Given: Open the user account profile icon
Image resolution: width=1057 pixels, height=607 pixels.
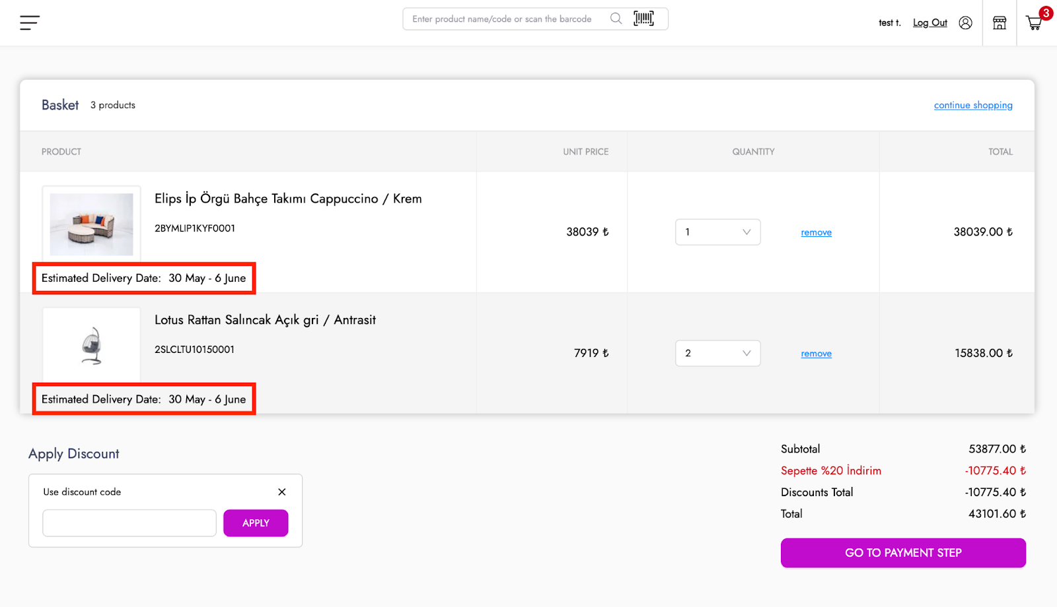Looking at the screenshot, I should pos(965,23).
